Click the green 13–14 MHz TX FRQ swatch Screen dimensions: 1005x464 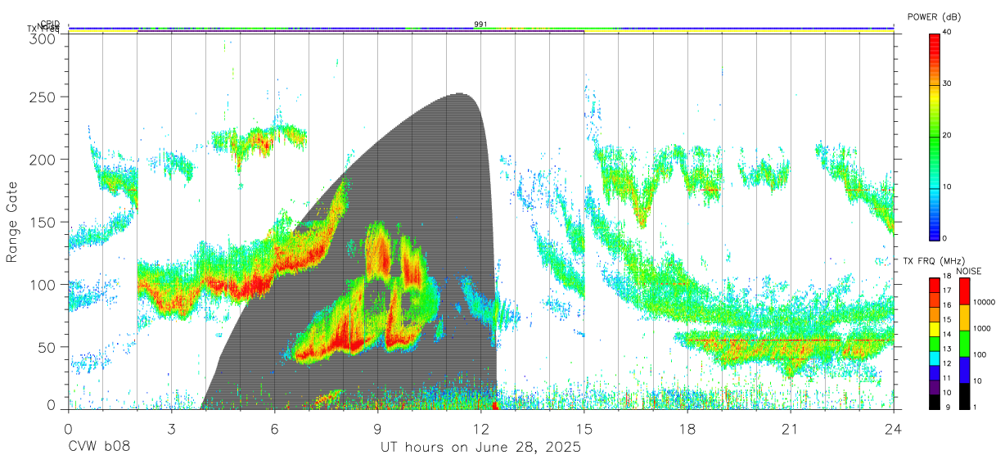(x=935, y=343)
